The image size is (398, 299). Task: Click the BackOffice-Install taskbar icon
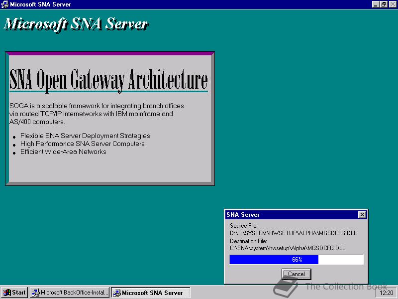point(36,293)
